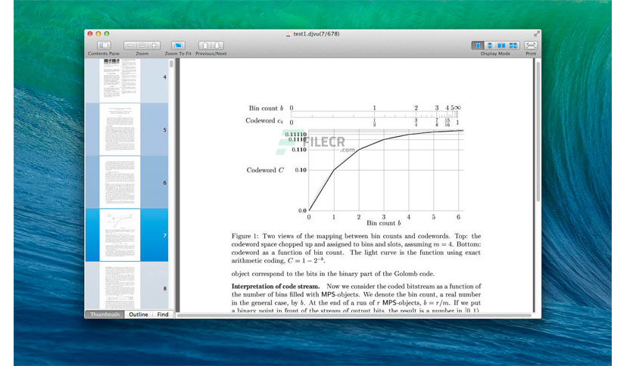Click the 'Interpretation of code stream.' heading
The height and width of the screenshot is (366, 633).
coord(276,286)
